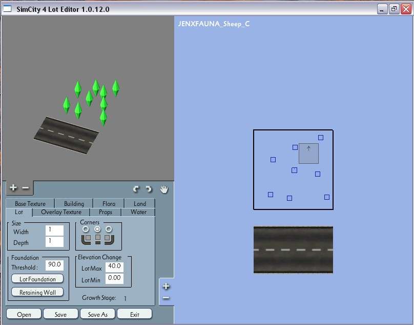414x325 pixels.
Task: Click the Exit button
Action: point(135,314)
